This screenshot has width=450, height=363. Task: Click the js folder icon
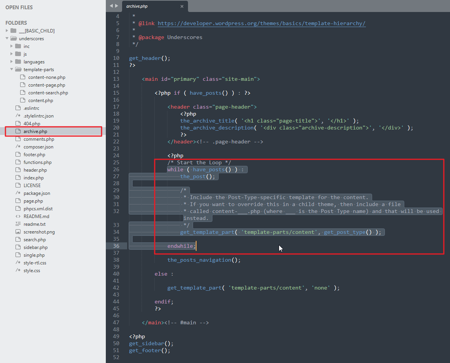(x=18, y=53)
